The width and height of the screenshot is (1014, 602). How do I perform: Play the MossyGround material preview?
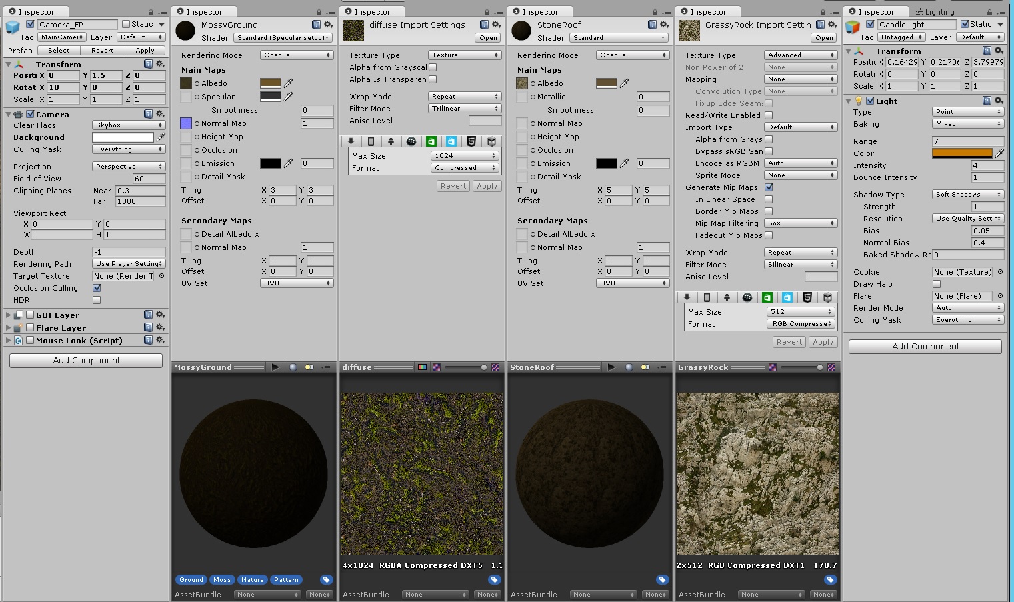point(275,367)
